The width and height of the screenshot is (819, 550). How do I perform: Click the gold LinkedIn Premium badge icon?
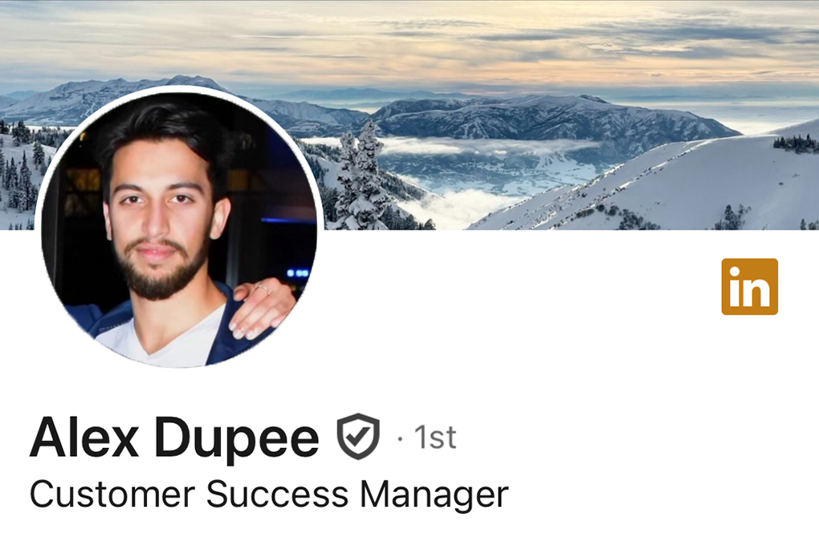click(x=749, y=286)
